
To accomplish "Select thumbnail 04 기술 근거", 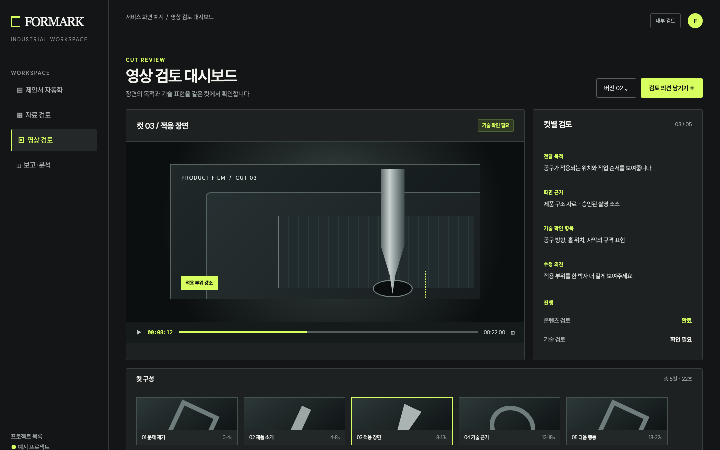I will tap(509, 421).
